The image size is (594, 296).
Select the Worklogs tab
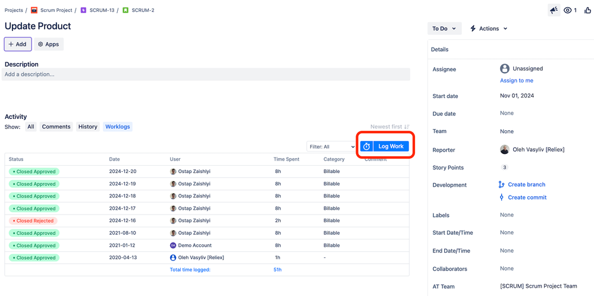pyautogui.click(x=118, y=127)
